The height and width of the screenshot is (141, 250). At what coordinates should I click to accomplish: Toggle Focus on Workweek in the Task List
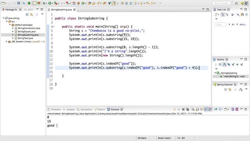tap(233, 14)
